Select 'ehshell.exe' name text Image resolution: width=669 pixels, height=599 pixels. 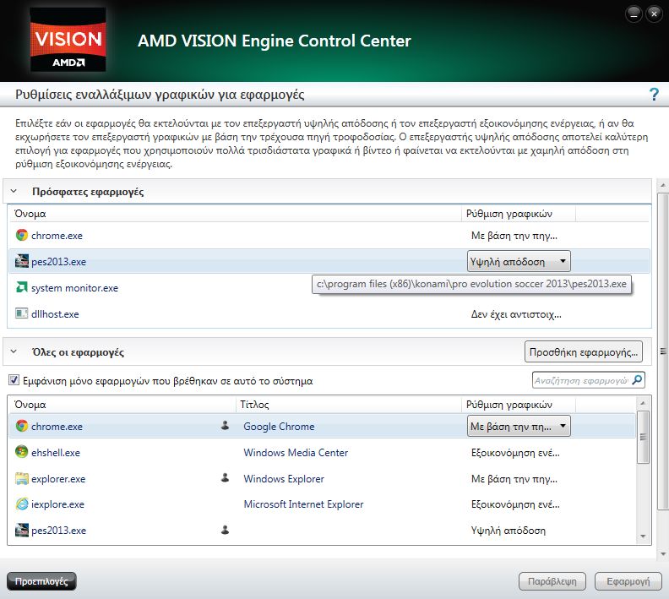coord(56,452)
